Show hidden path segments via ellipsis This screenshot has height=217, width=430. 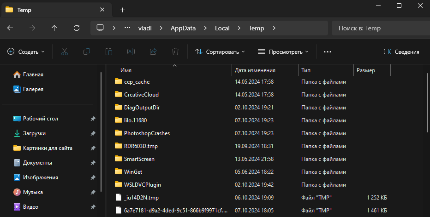(x=127, y=28)
